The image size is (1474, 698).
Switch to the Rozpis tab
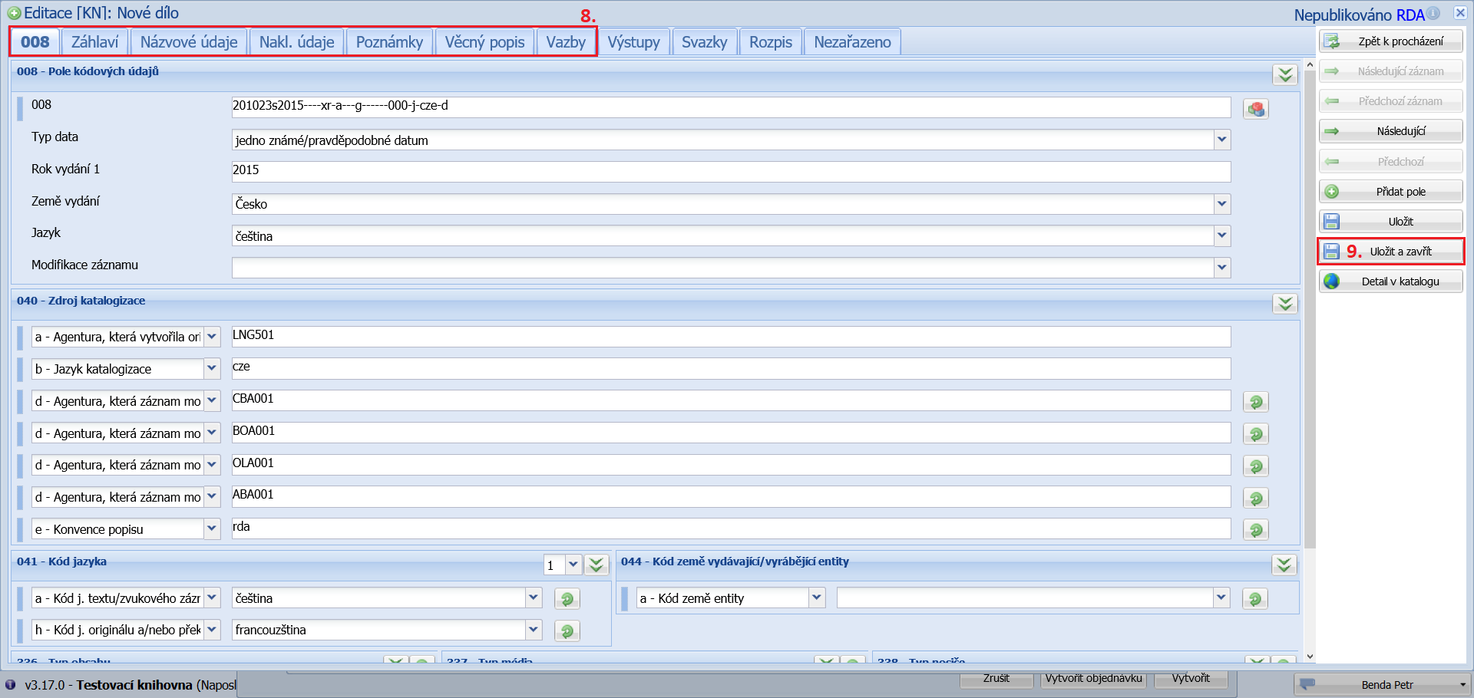click(x=771, y=42)
